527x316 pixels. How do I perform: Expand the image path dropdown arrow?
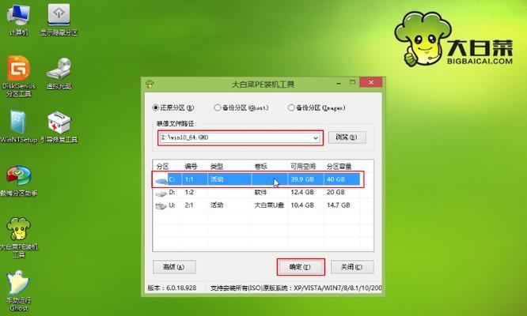pos(316,138)
